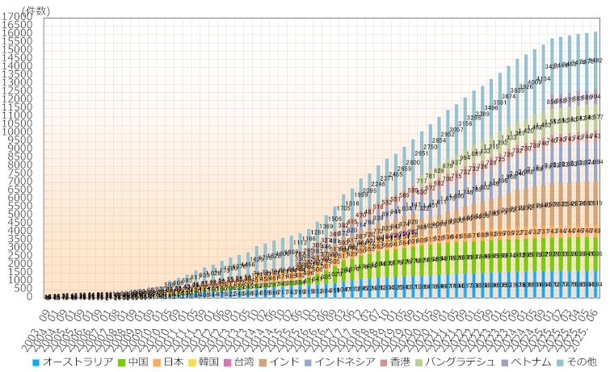Click the blue オーストラリア legend swatch

tap(36, 362)
